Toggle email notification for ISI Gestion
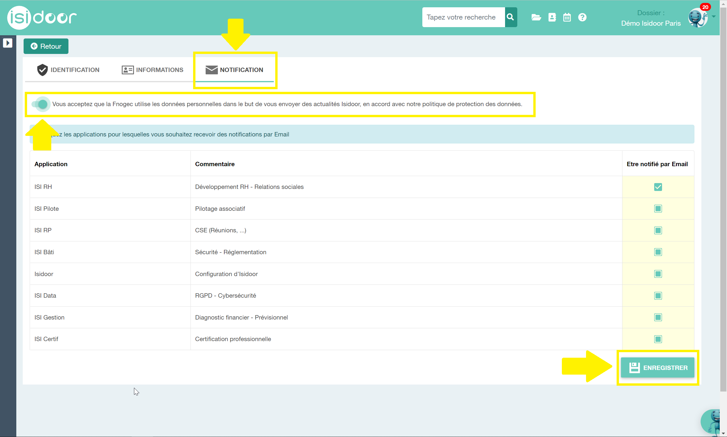This screenshot has height=437, width=727. click(658, 317)
